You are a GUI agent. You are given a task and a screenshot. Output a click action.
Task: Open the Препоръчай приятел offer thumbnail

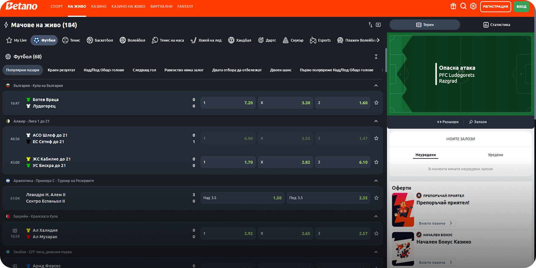[x=403, y=210]
